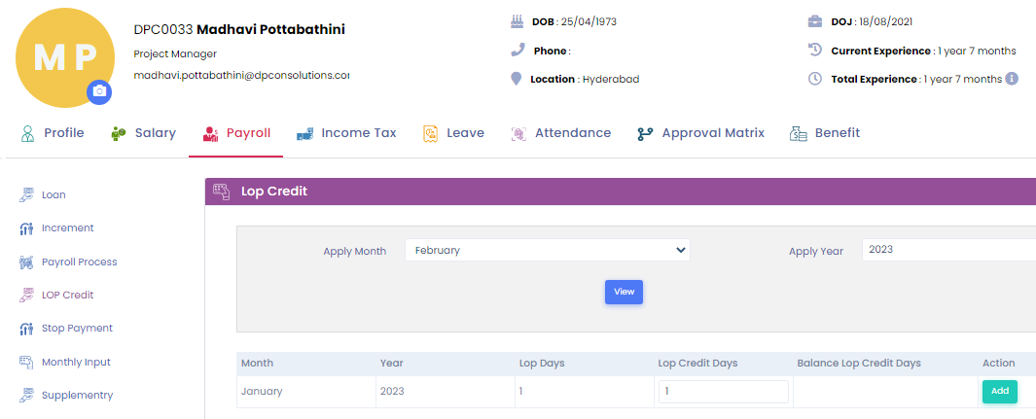Select the Leave tab
Screen dimensions: 1036x419
[x=453, y=133]
